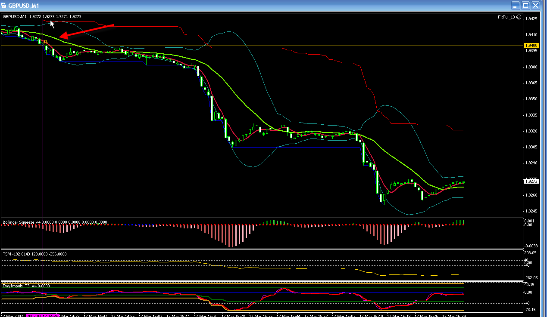547x317 pixels.
Task: Close the GBPUSD,M1 chart window
Action: pos(536,6)
